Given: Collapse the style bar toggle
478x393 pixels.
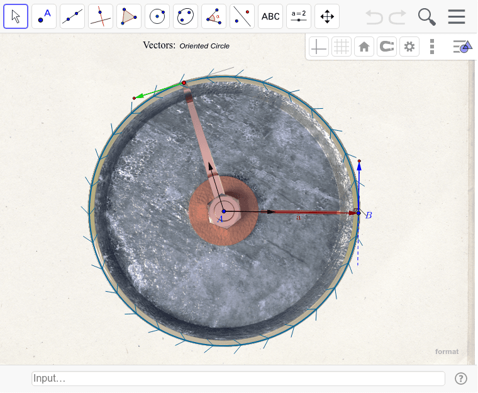Looking at the screenshot, I should coord(463,47).
